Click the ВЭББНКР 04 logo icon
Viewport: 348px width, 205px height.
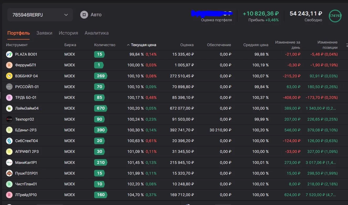(9, 76)
